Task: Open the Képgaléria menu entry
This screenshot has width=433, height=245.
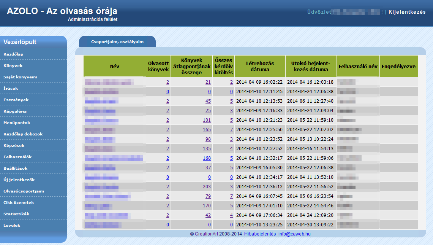Action: click(15, 111)
